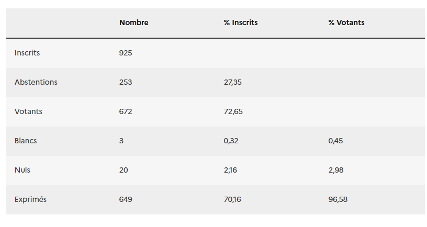Select the Inscrits row label
This screenshot has height=227, width=427.
pyautogui.click(x=27, y=53)
